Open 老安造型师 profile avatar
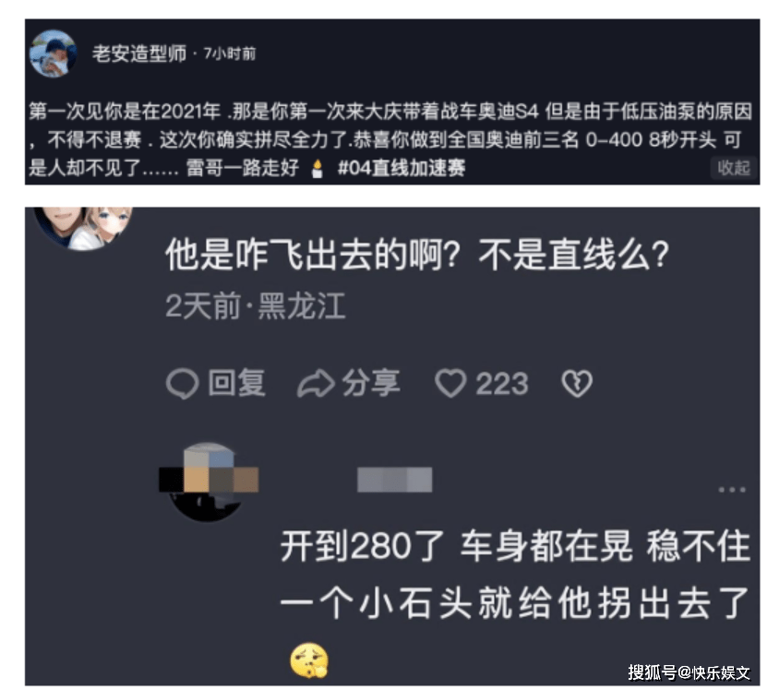767x690 pixels. click(x=53, y=54)
